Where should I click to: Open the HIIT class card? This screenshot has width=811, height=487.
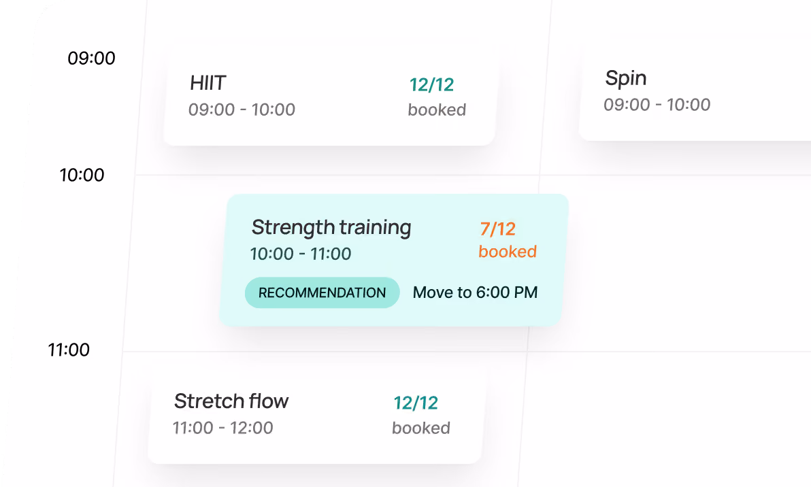click(x=330, y=98)
